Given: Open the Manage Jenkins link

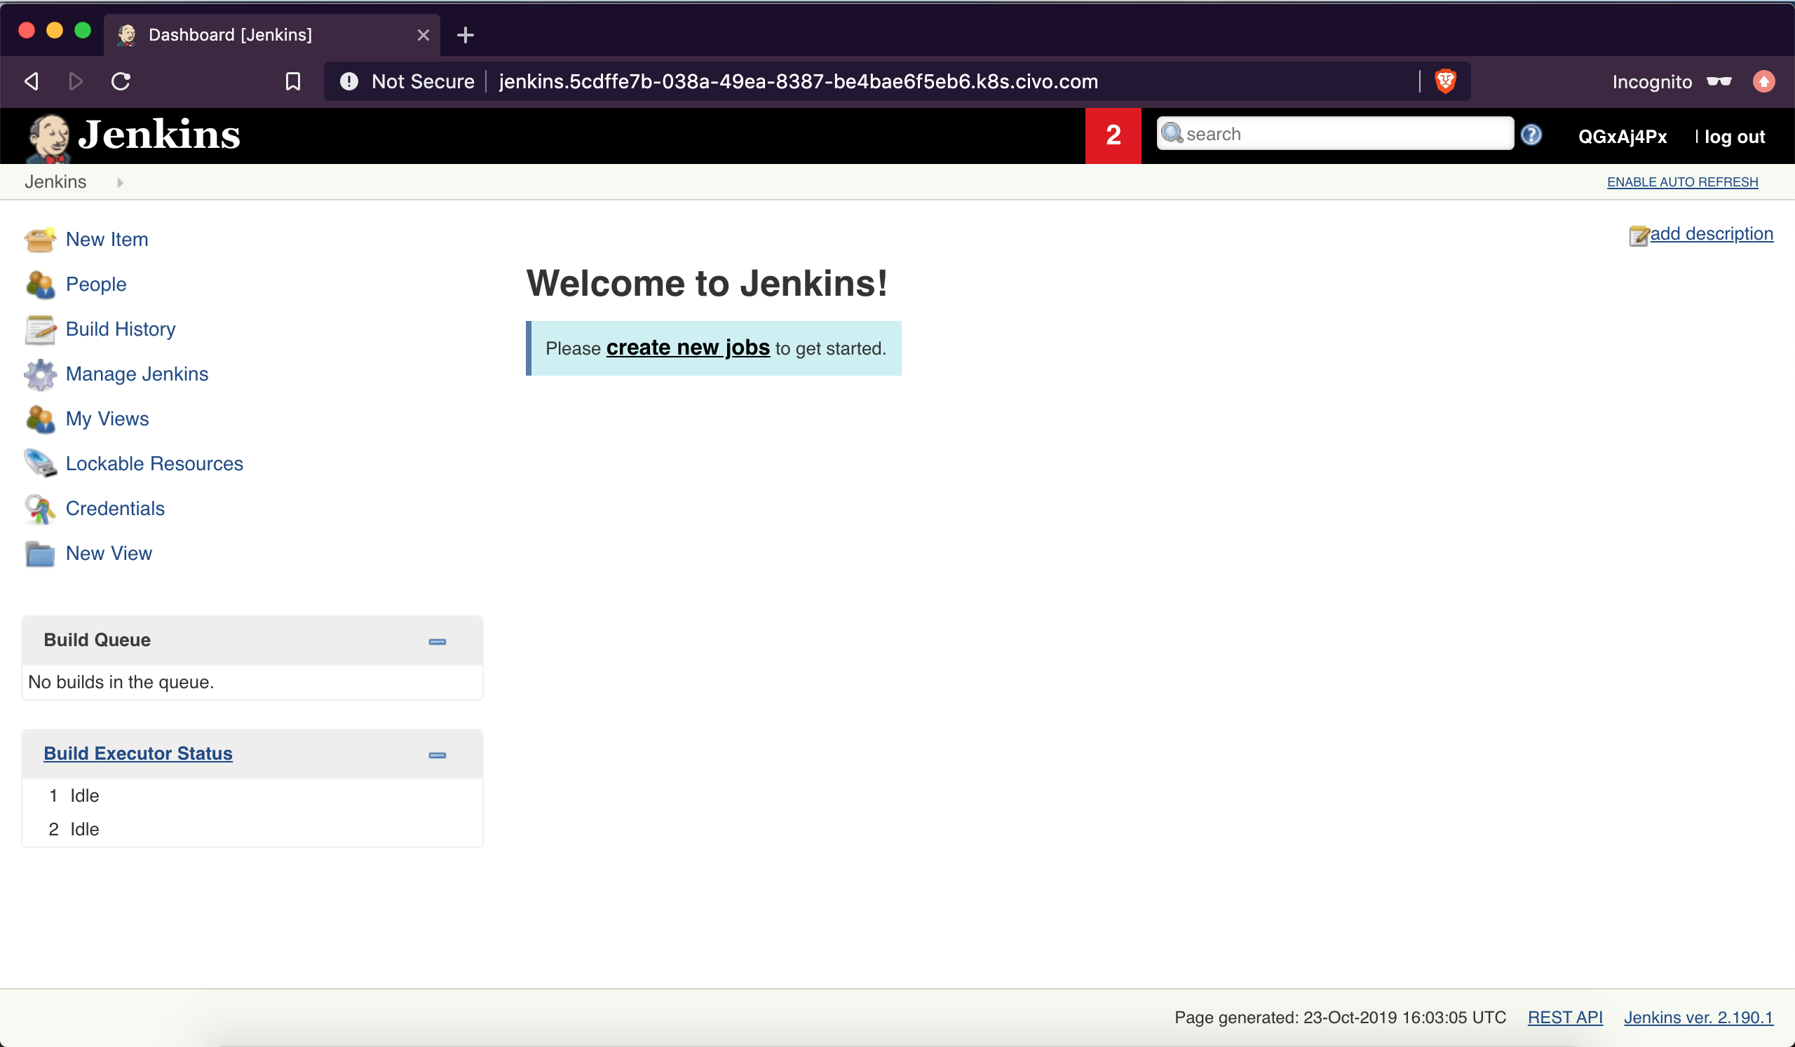Looking at the screenshot, I should pyautogui.click(x=137, y=374).
